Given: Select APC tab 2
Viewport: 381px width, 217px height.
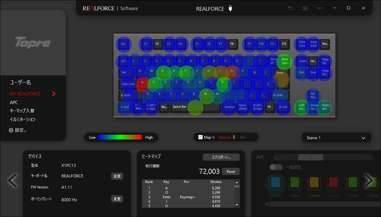Looking at the screenshot, I should 311,157.
